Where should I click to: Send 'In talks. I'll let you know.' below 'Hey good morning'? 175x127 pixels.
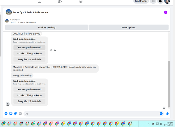(x=29, y=95)
